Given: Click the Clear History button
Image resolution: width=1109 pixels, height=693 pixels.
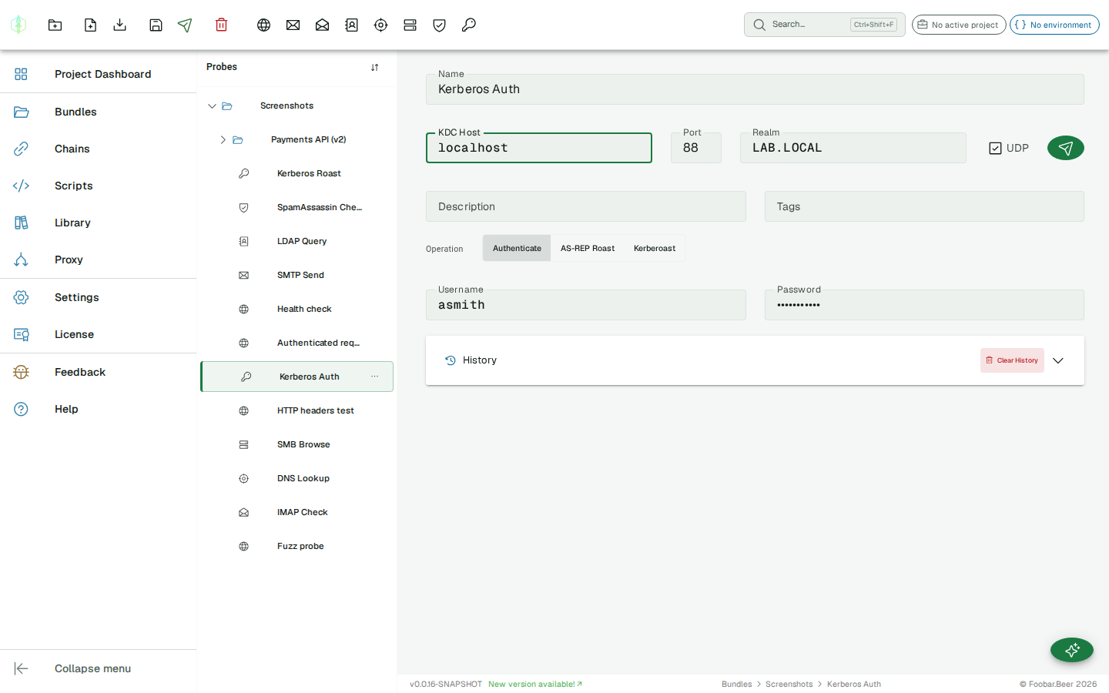Looking at the screenshot, I should [1012, 360].
